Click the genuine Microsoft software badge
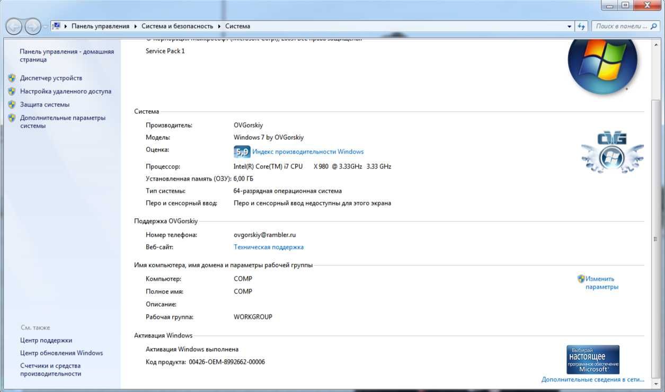Image resolution: width=665 pixels, height=392 pixels. [x=593, y=360]
